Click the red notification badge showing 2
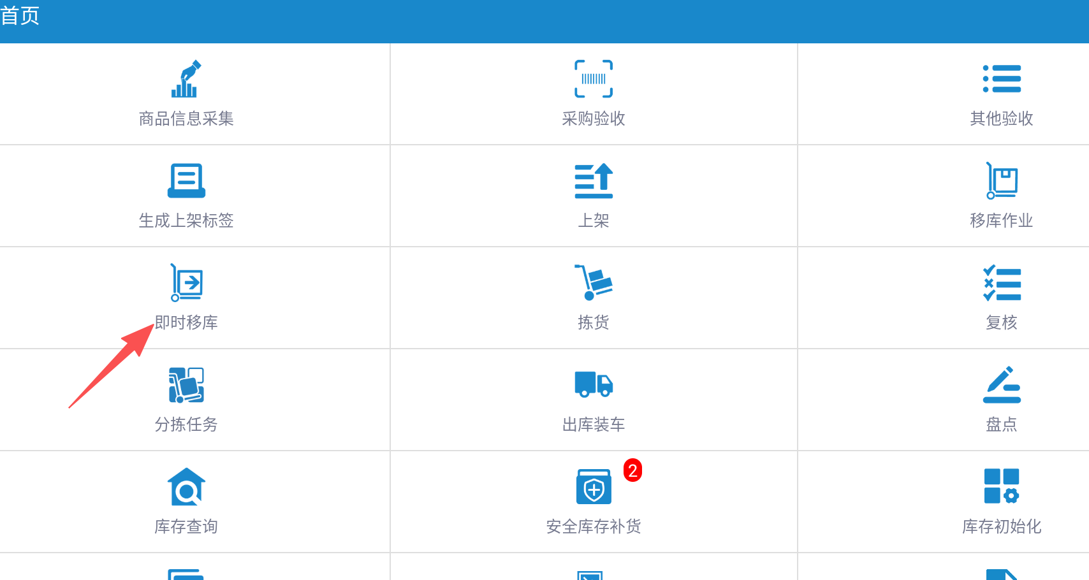 [632, 470]
